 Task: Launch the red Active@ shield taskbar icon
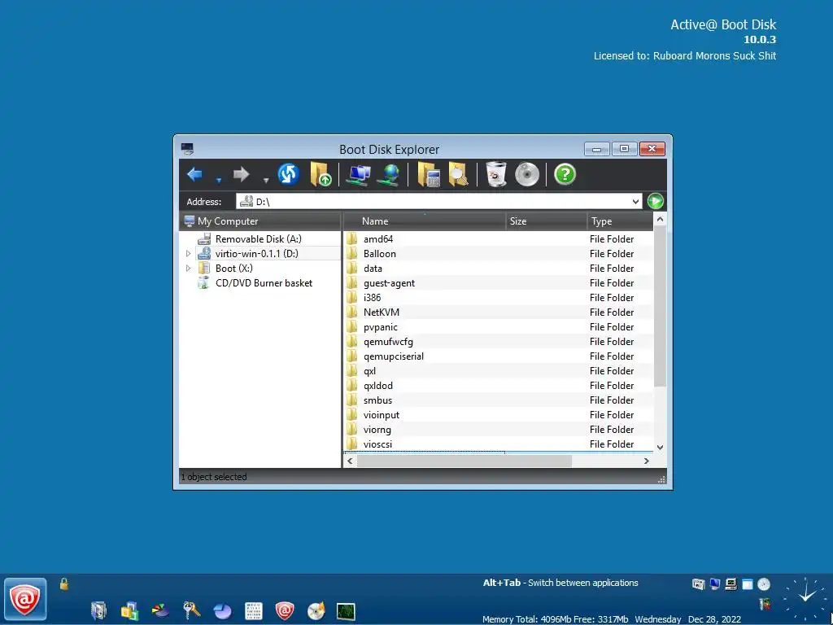coord(284,610)
